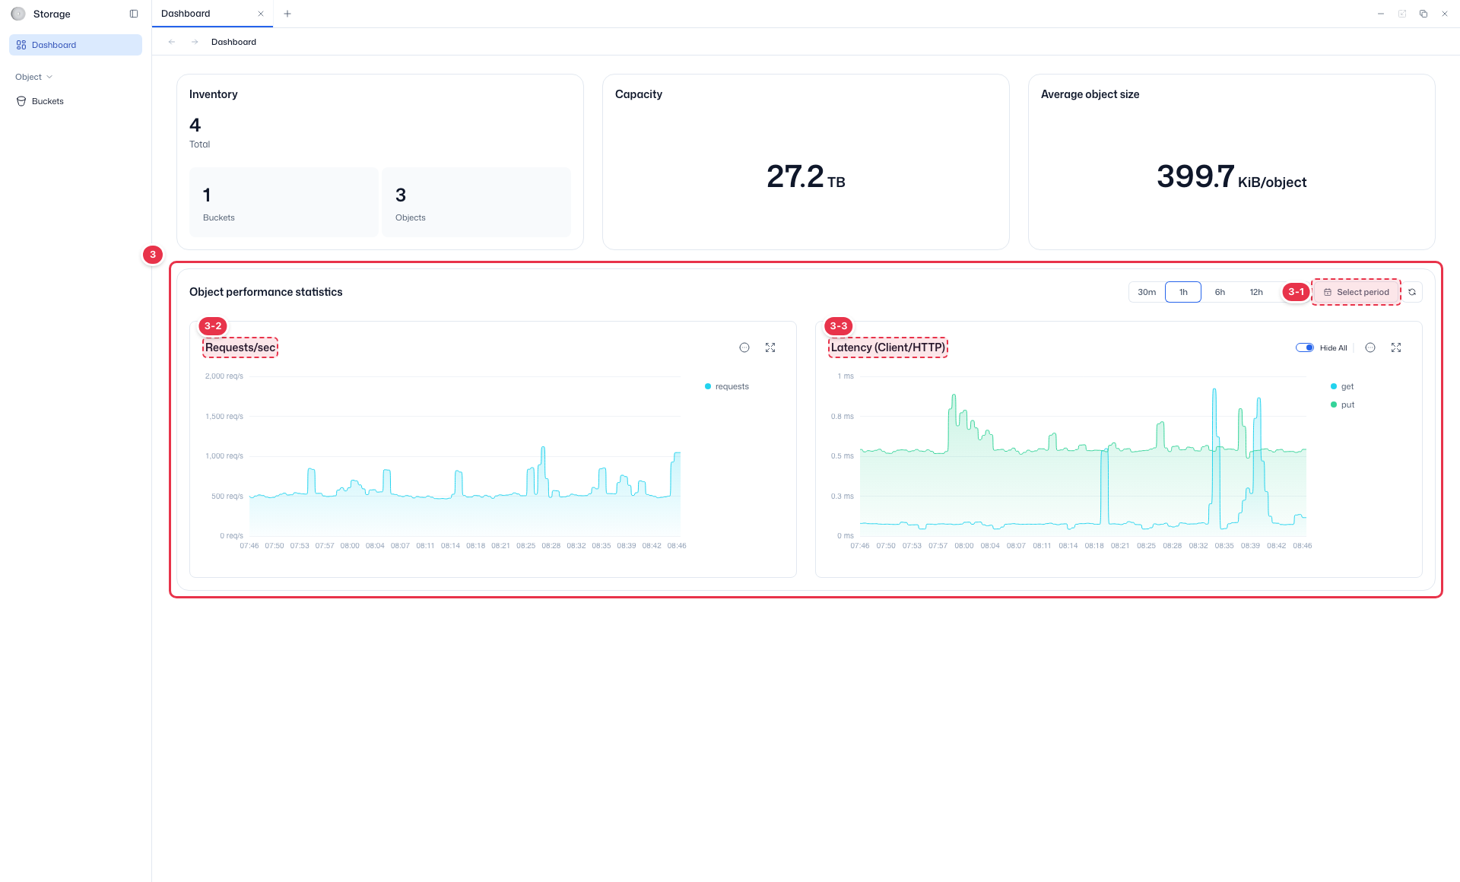The height and width of the screenshot is (882, 1460).
Task: Toggle the get legend series
Action: tap(1342, 386)
